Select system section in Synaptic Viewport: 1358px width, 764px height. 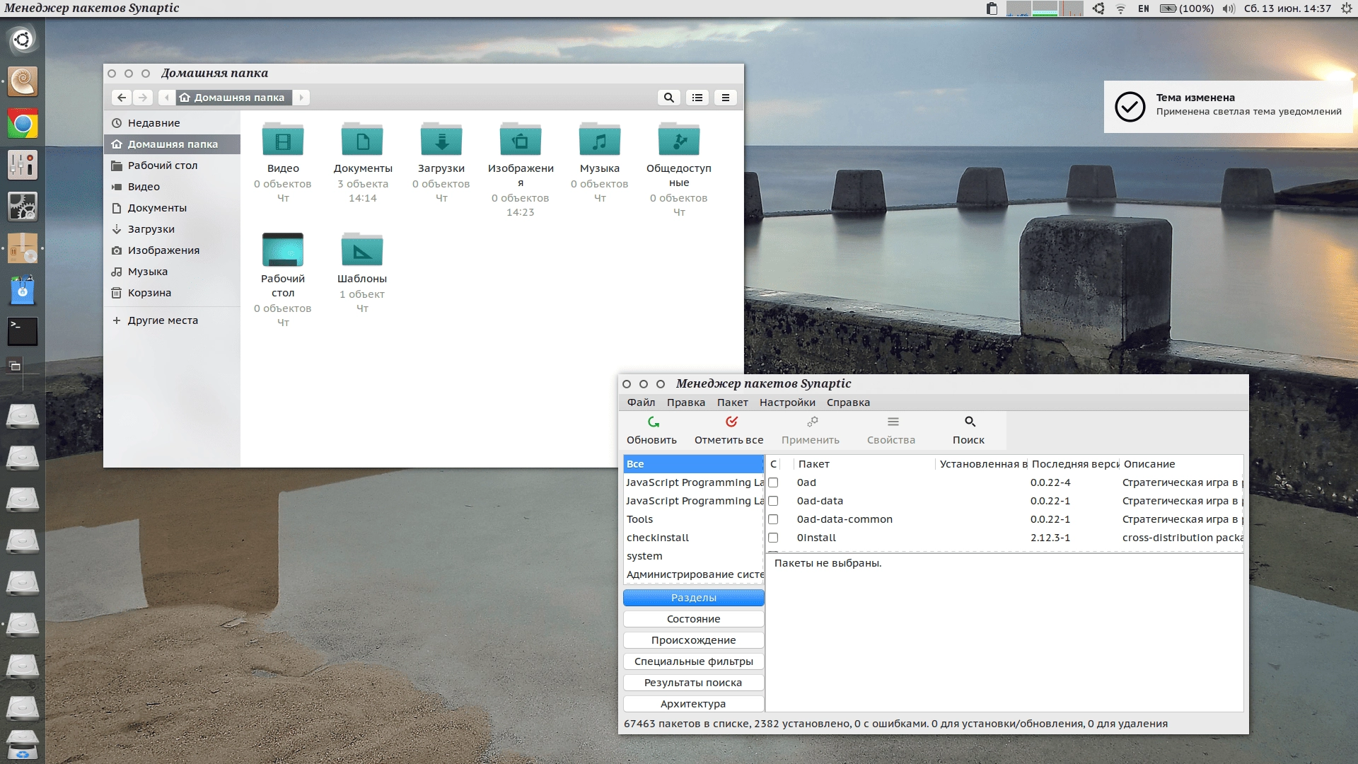tap(693, 556)
